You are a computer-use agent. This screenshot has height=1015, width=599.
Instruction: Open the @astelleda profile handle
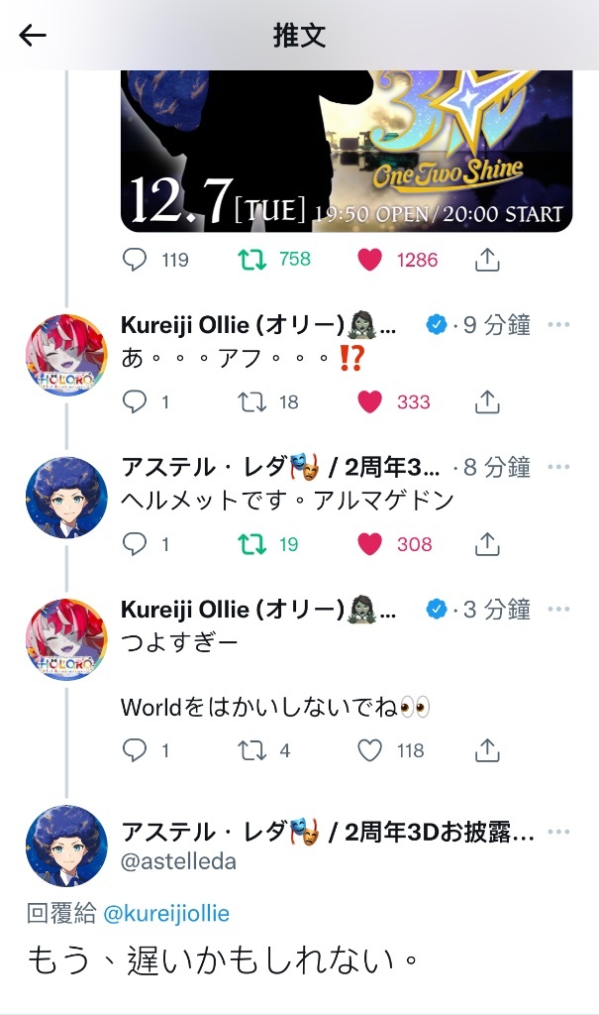pos(178,861)
